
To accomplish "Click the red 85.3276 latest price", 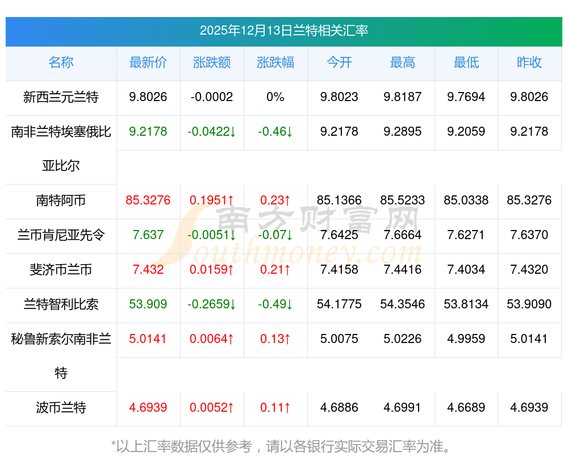I will click(148, 200).
